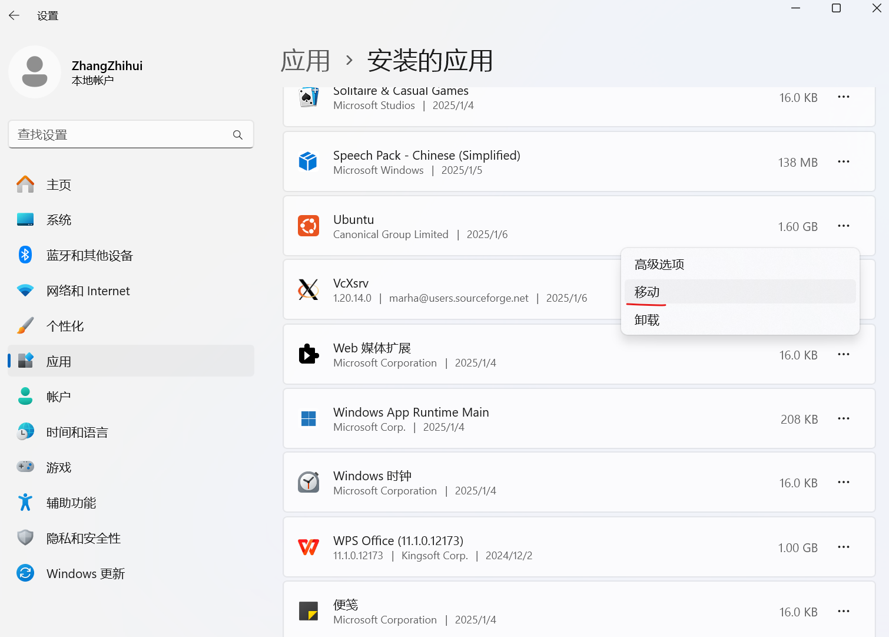
Task: Minimize the Settings window
Action: pos(795,8)
